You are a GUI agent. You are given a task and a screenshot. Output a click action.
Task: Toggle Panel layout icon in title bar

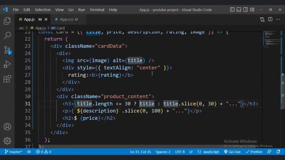239,9
